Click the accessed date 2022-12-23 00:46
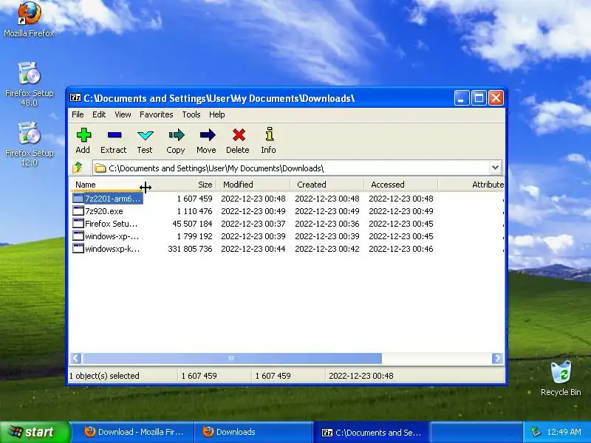591x443 pixels. coord(401,249)
